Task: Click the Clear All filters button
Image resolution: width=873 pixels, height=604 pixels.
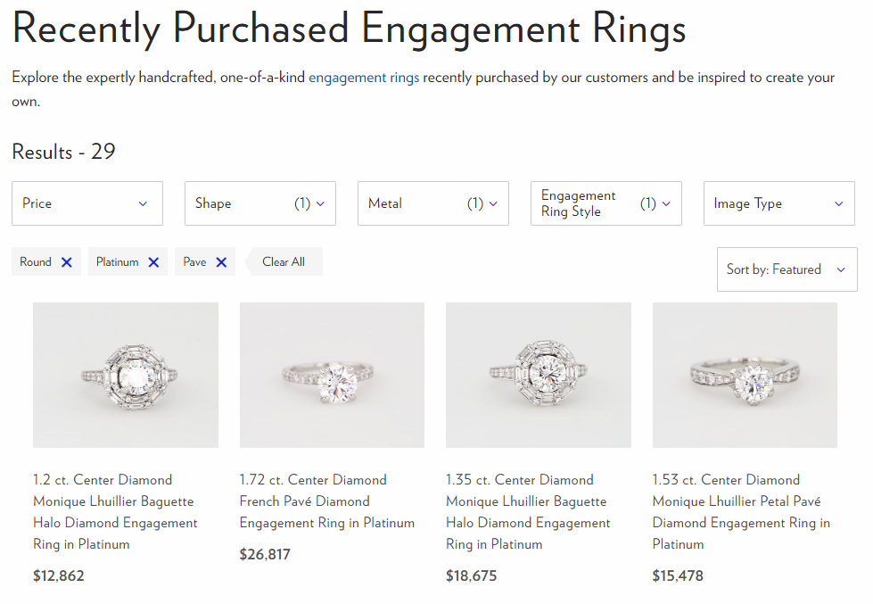Action: tap(284, 262)
